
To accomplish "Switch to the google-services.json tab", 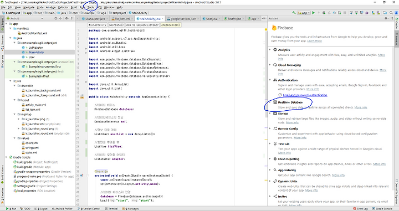I will [x=183, y=19].
